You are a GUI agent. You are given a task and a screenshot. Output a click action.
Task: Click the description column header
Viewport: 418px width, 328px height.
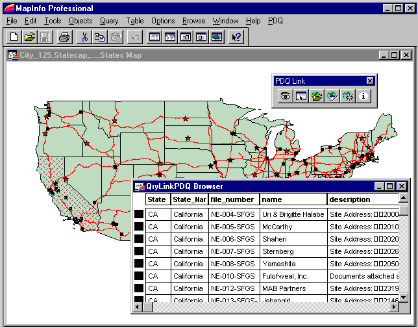coord(363,199)
